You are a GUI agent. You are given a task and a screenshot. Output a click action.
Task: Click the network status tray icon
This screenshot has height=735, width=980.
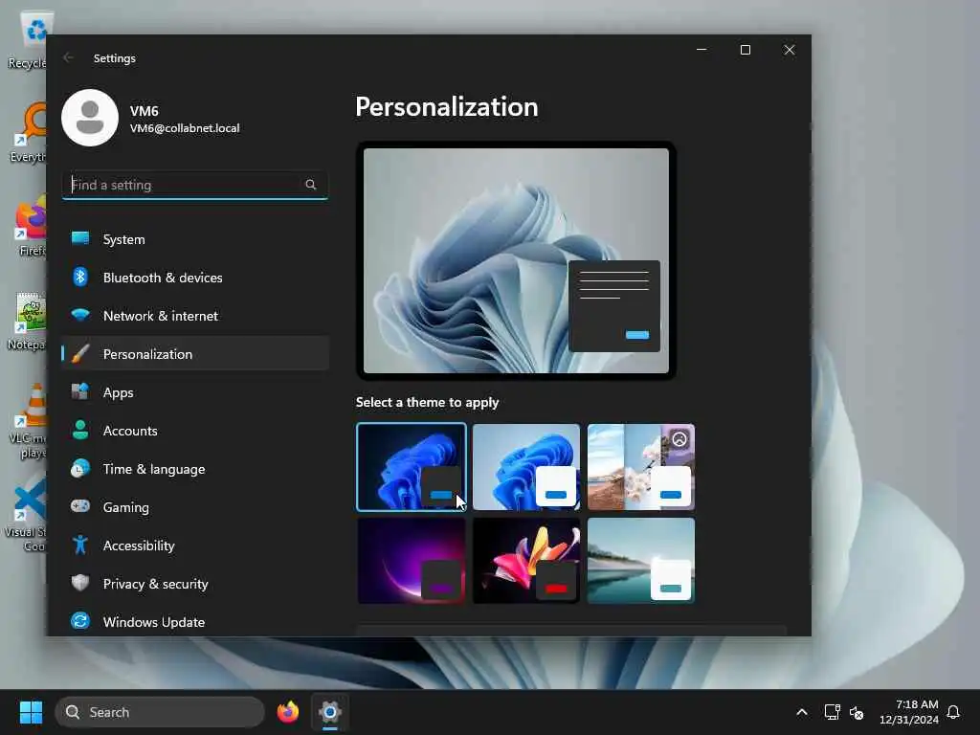[832, 712]
